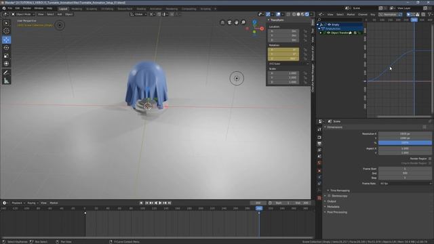Open graph editor filters funnel icon
434x244 pixels.
click(430, 14)
